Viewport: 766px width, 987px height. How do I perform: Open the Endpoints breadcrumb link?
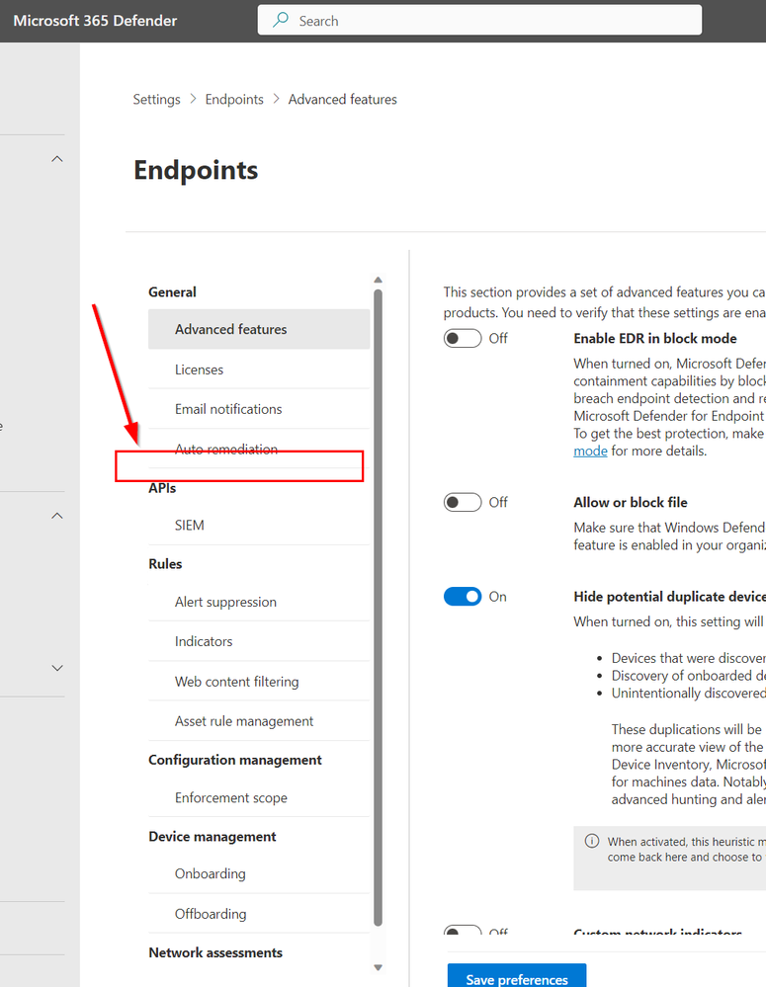click(x=234, y=100)
